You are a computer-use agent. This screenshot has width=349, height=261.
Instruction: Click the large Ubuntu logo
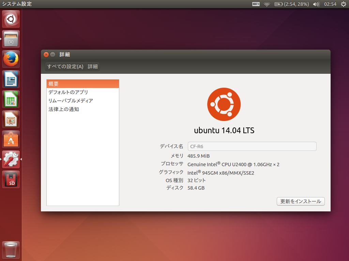[x=224, y=104]
